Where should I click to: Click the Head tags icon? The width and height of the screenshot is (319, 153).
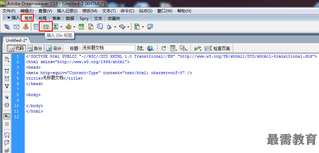coord(110,27)
